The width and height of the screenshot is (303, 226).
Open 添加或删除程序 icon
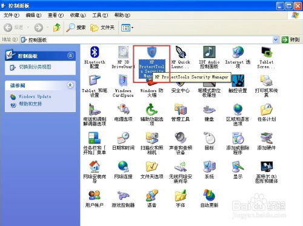coord(238,138)
